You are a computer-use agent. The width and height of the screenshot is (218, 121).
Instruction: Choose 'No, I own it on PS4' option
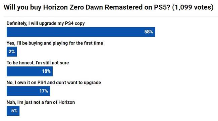pos(54,83)
